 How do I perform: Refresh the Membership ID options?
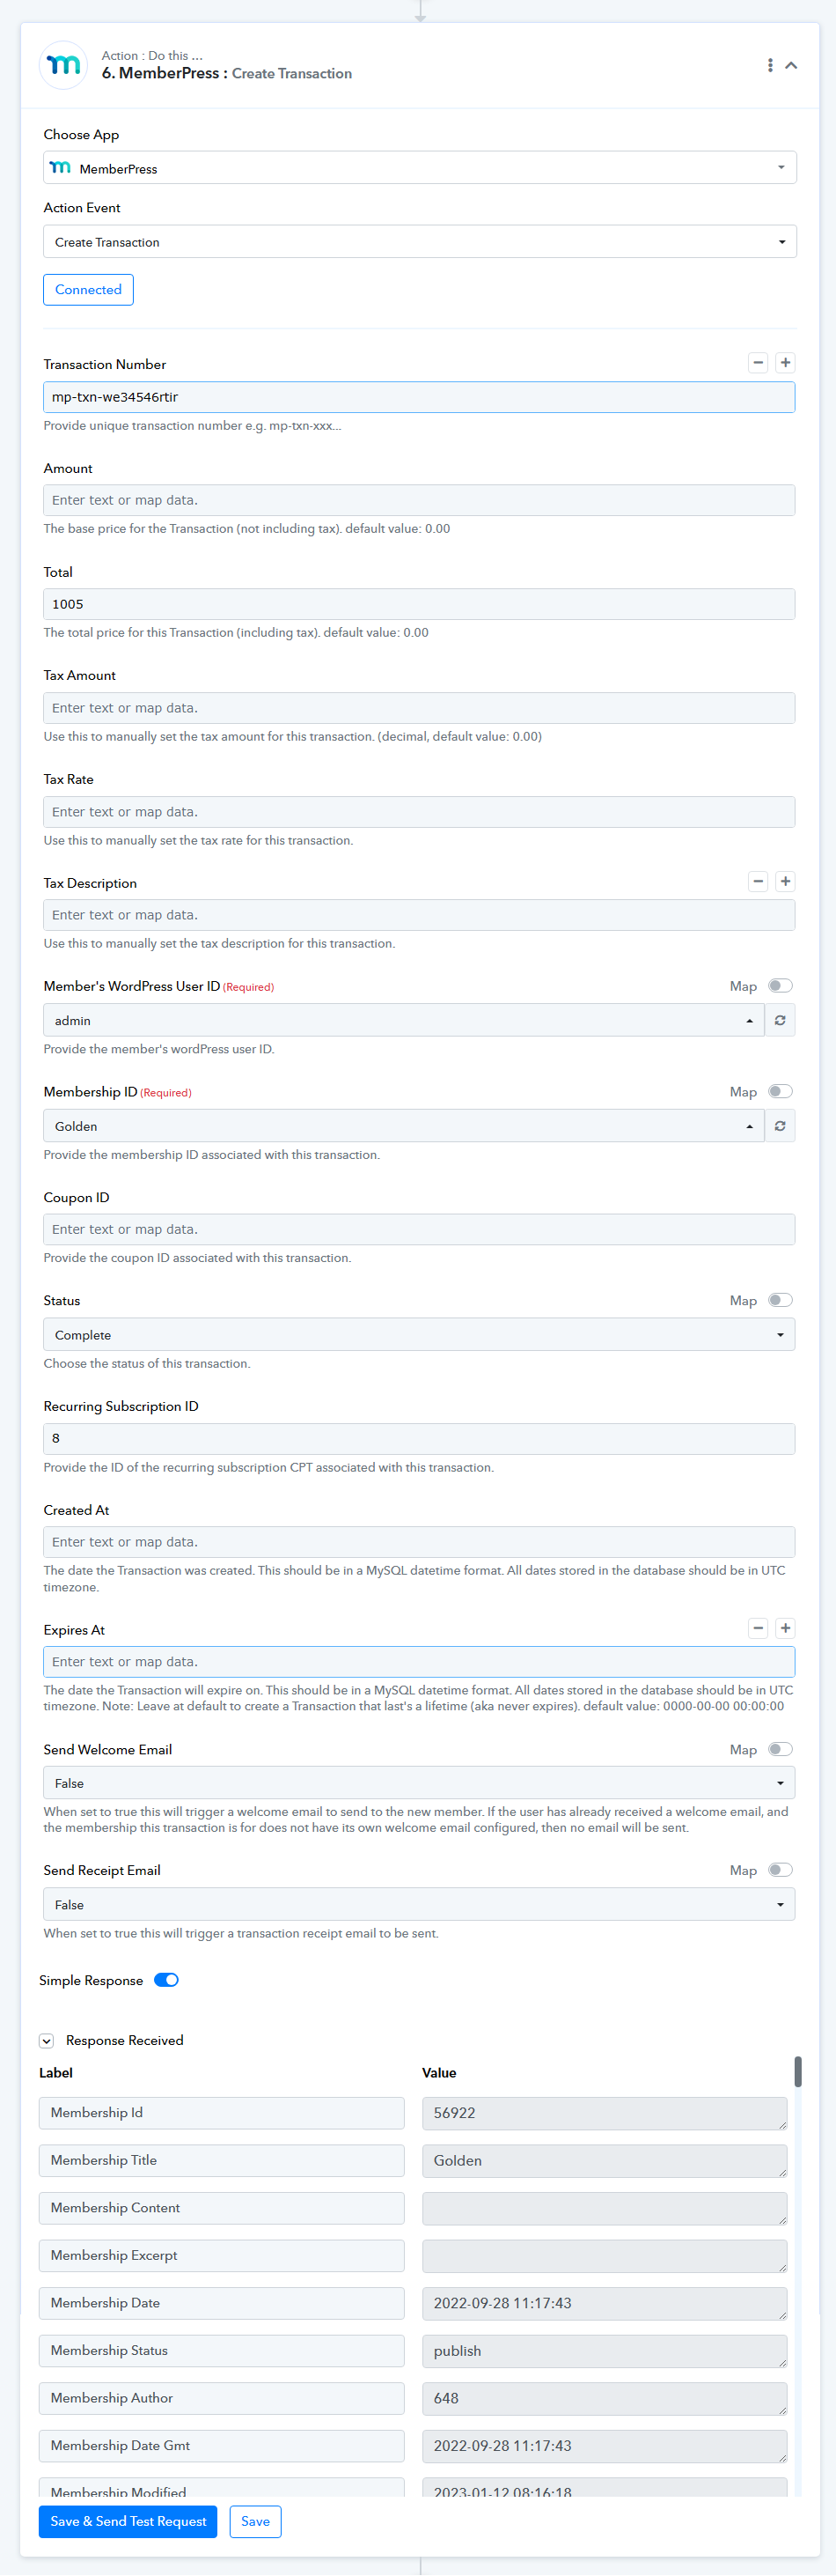780,1126
